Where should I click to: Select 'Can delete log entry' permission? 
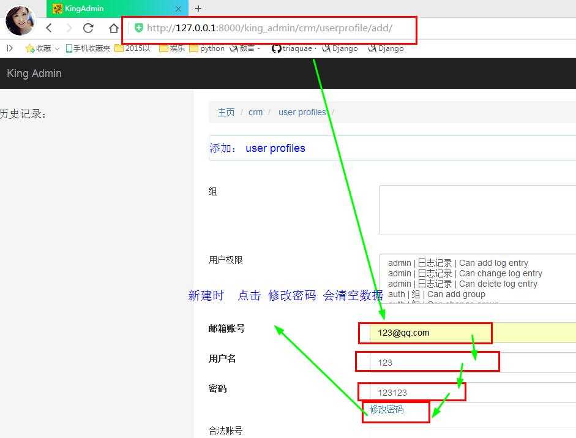click(x=463, y=284)
